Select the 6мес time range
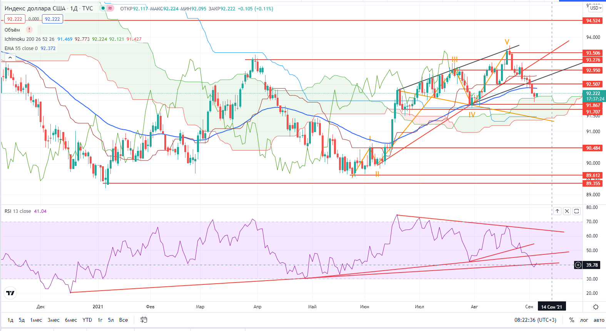Screen dimensions: 606x331 point(71,320)
